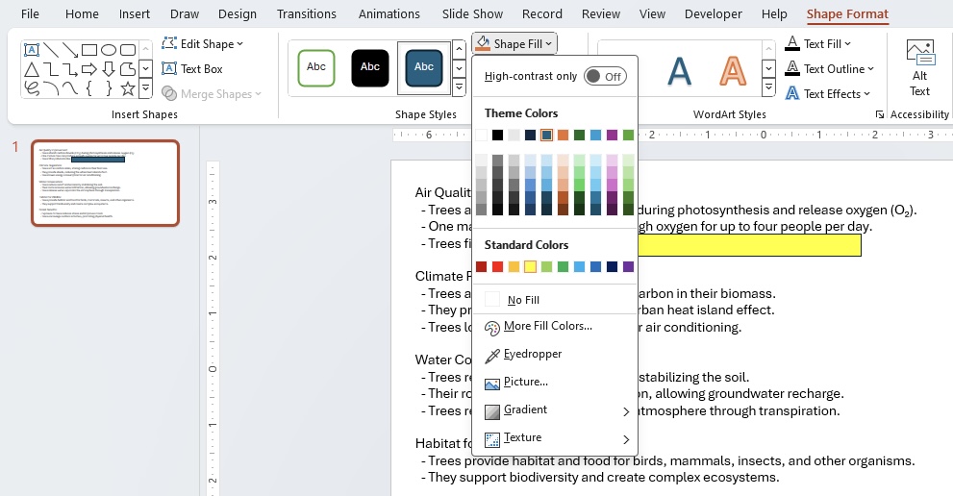
Task: Click the Eyedropper fill option
Action: point(523,355)
